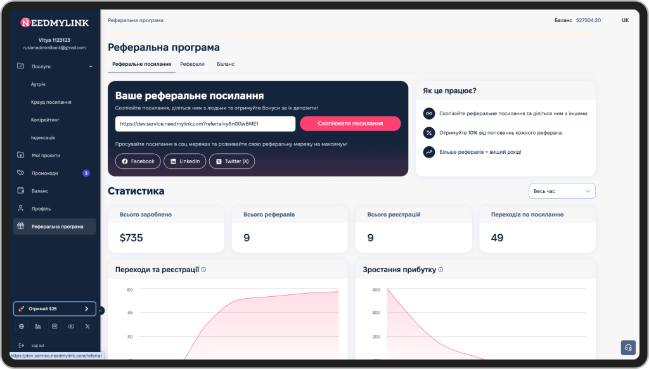Click the Переходів по посиланню 49 card
This screenshot has height=369, width=649.
point(537,229)
